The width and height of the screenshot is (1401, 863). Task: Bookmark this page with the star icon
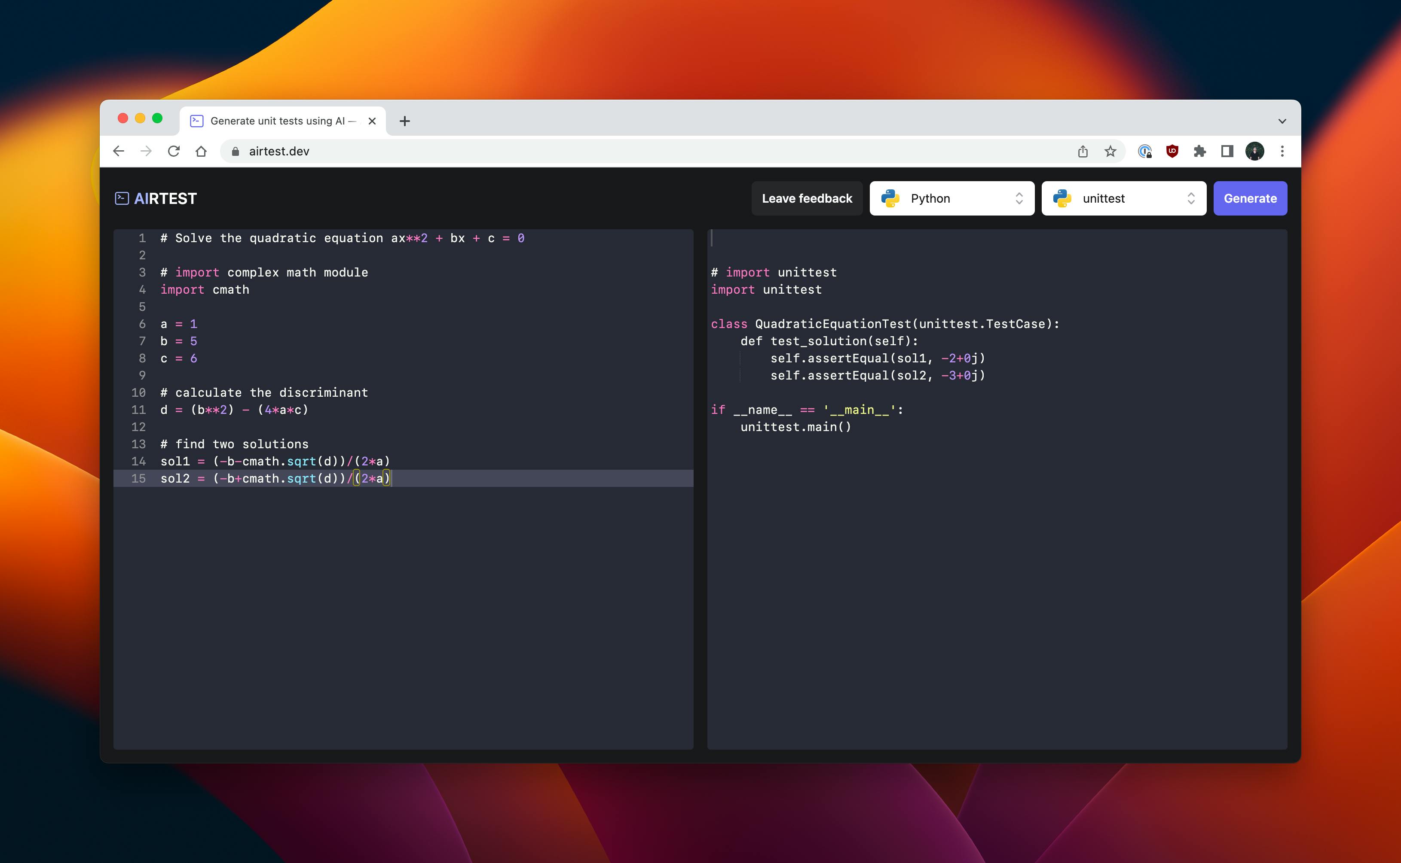point(1110,151)
